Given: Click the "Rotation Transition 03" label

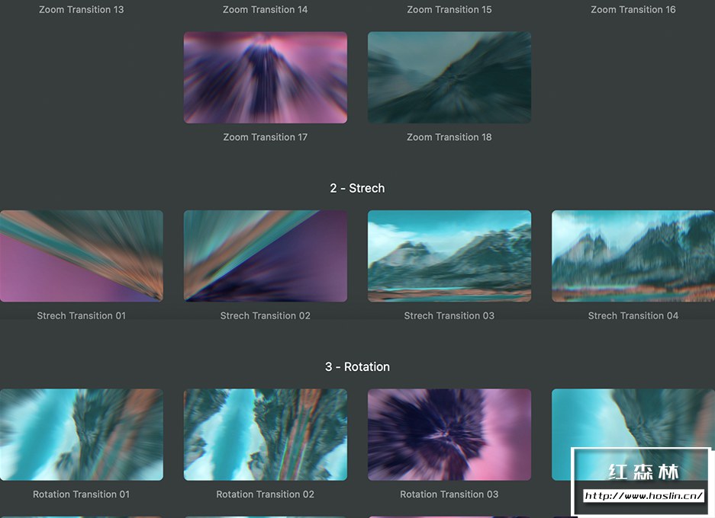Looking at the screenshot, I should pyautogui.click(x=449, y=494).
